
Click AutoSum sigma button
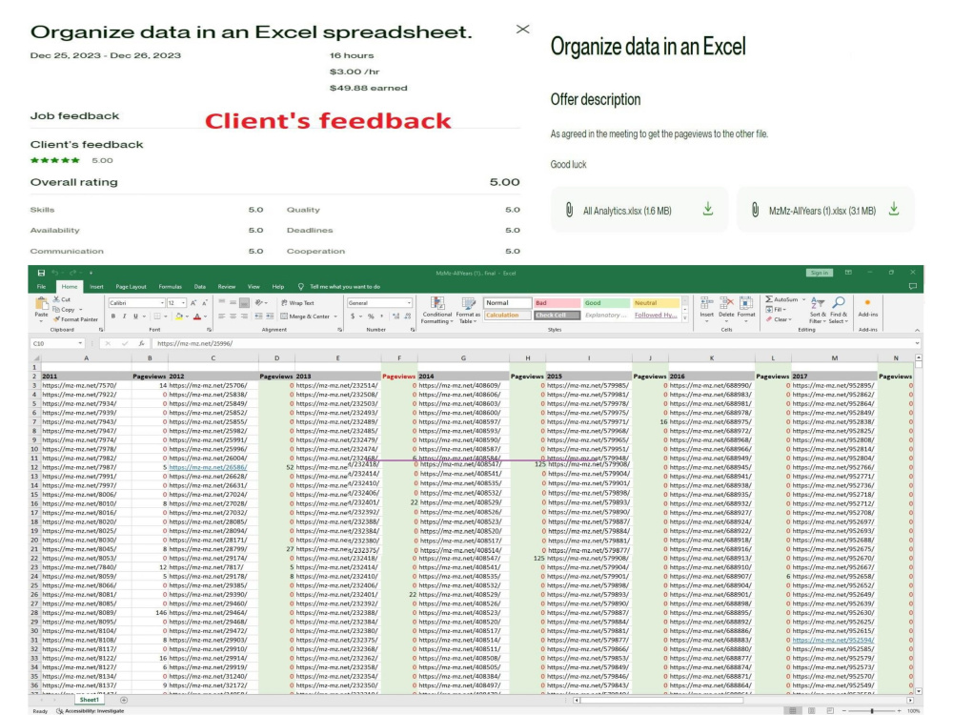pyautogui.click(x=781, y=299)
